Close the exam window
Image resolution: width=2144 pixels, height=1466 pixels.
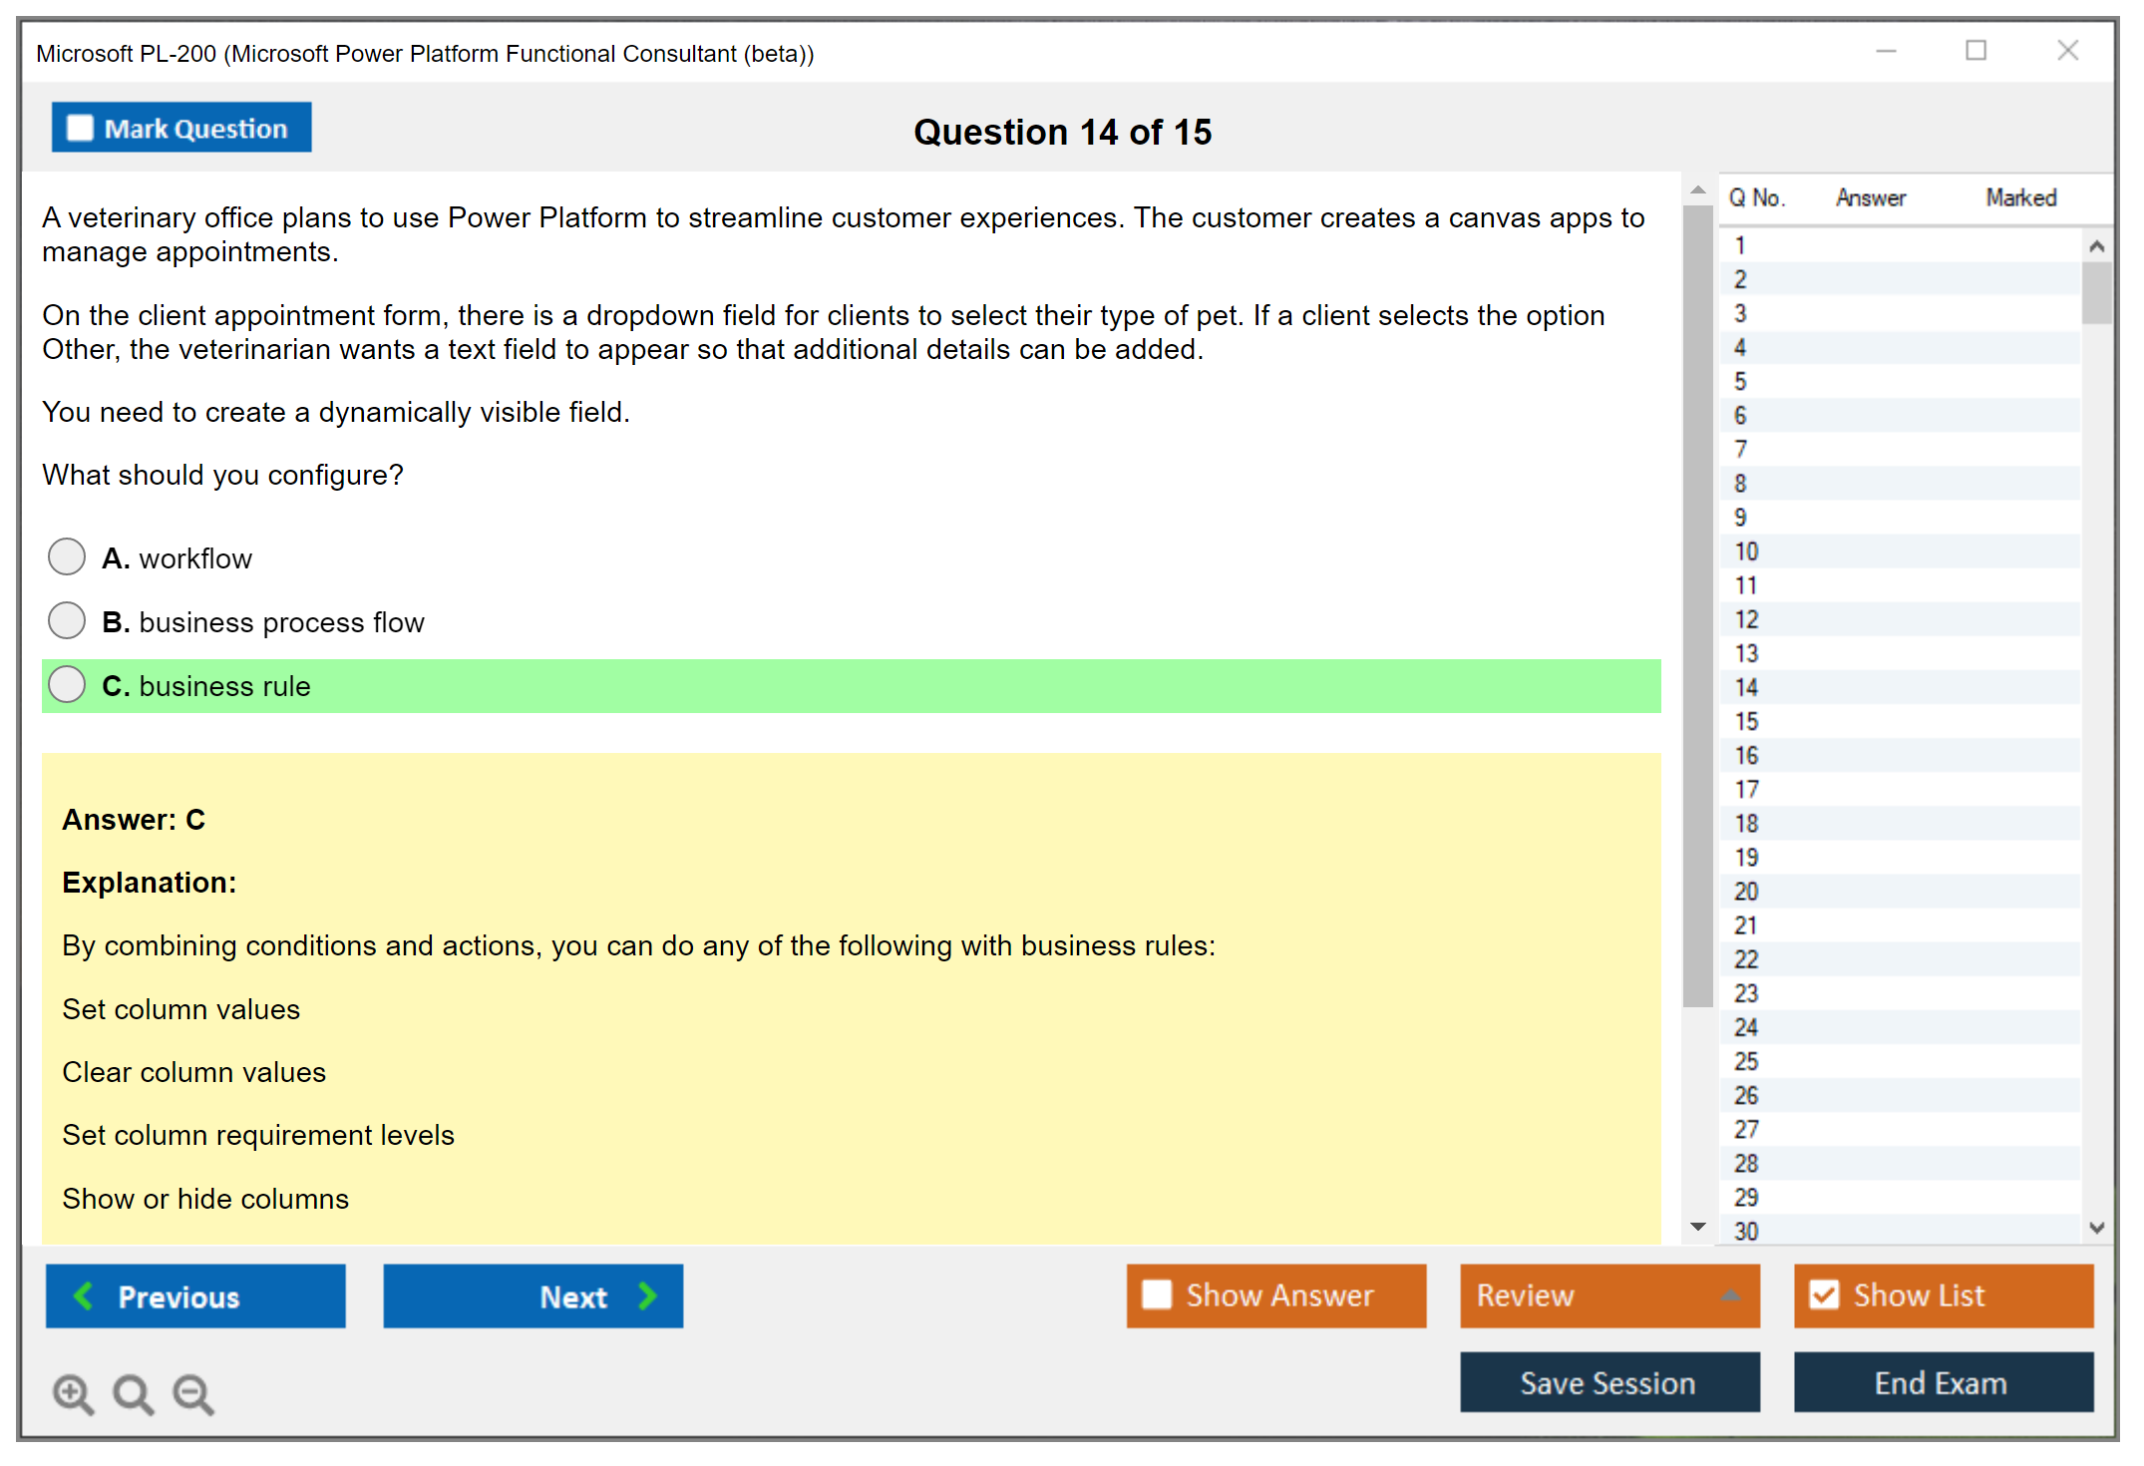(x=2067, y=51)
